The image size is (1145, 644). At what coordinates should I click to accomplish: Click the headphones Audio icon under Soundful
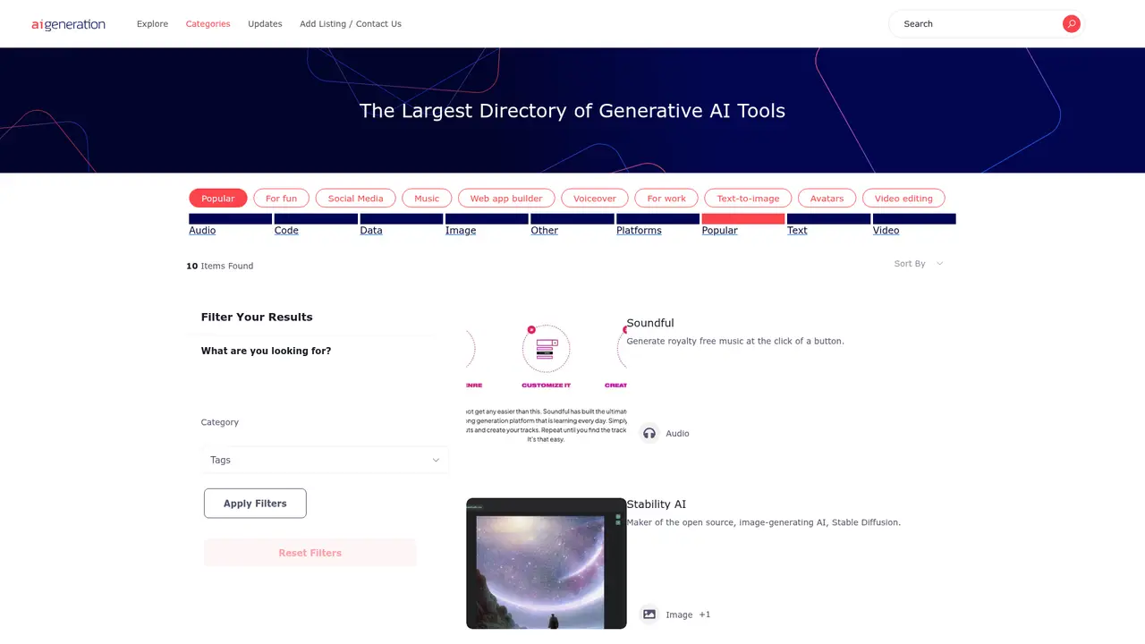649,433
